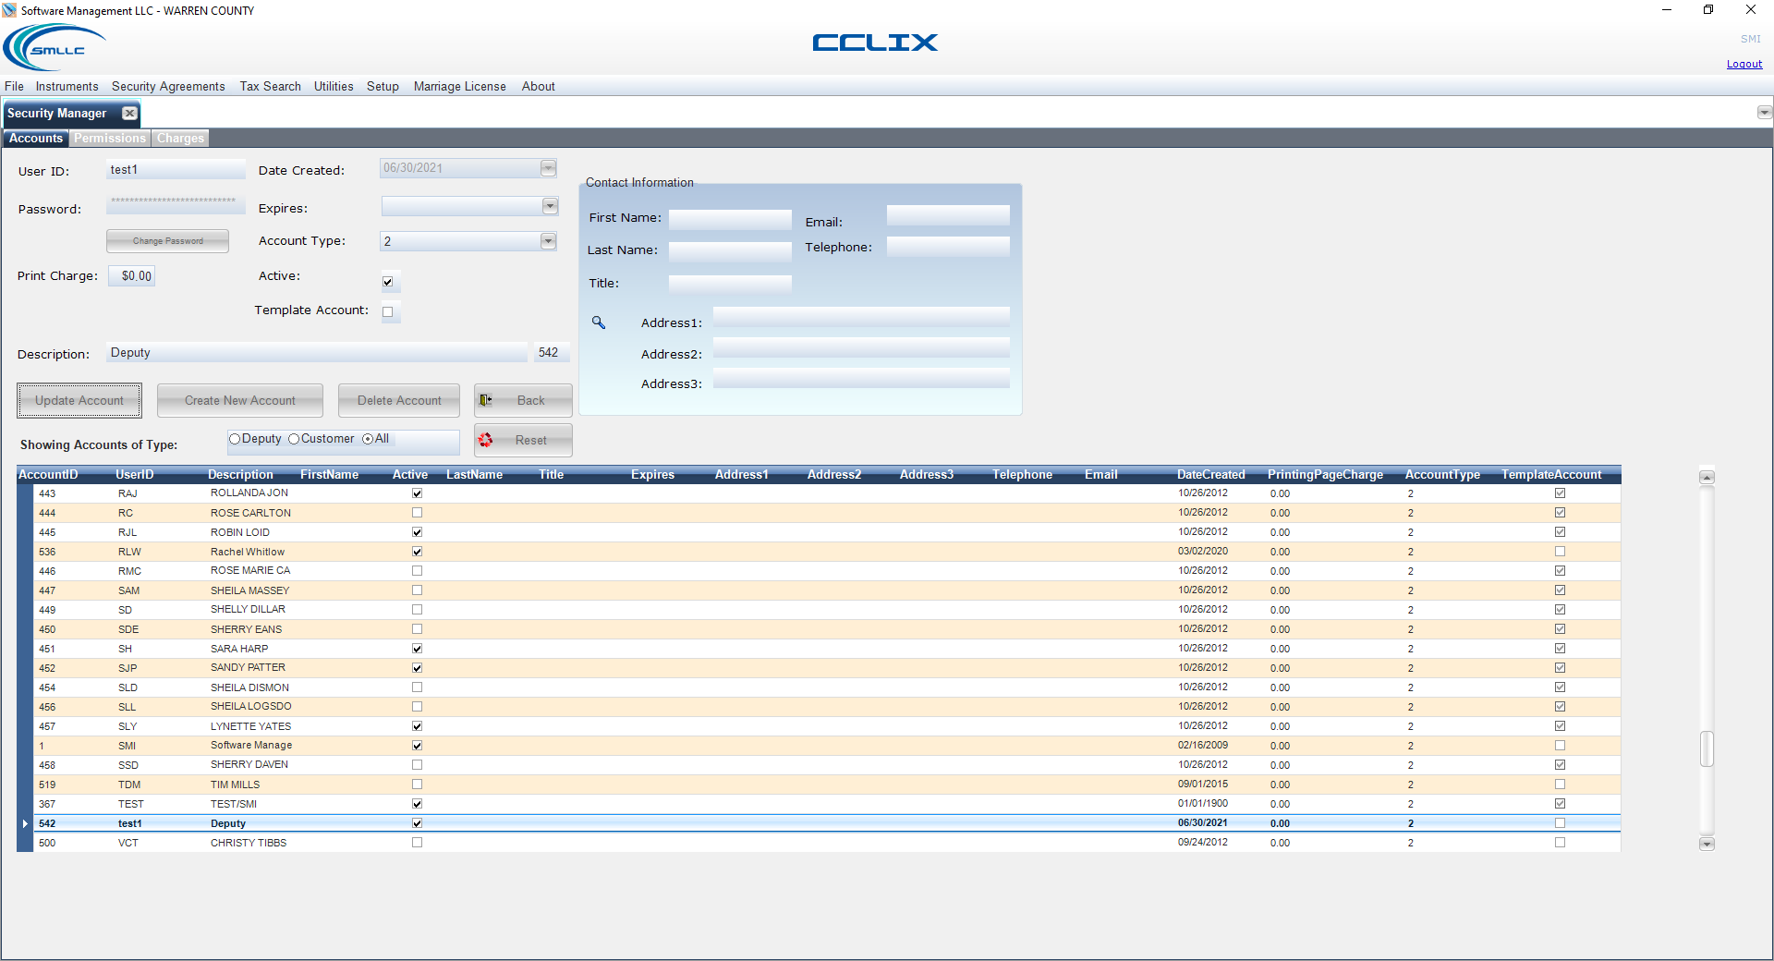Select the TIM MILLS row
The image size is (1774, 961).
click(x=828, y=785)
